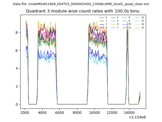Click x-axis tick label 8000
The width and height of the screenshot is (162, 122).
tap(77, 112)
